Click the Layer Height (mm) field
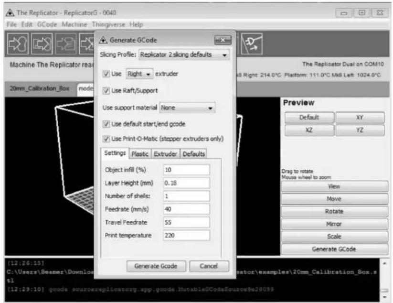Image resolution: width=393 pixels, height=303 pixels. click(x=186, y=183)
